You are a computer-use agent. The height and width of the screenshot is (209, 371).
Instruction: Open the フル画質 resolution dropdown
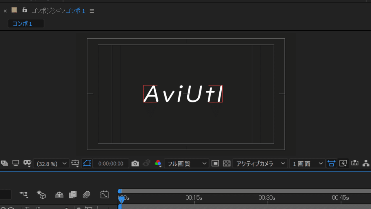[186, 164]
